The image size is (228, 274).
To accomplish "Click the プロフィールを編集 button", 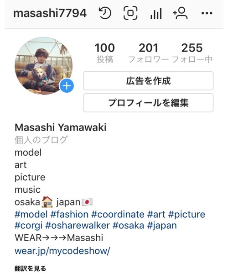I will point(148,103).
